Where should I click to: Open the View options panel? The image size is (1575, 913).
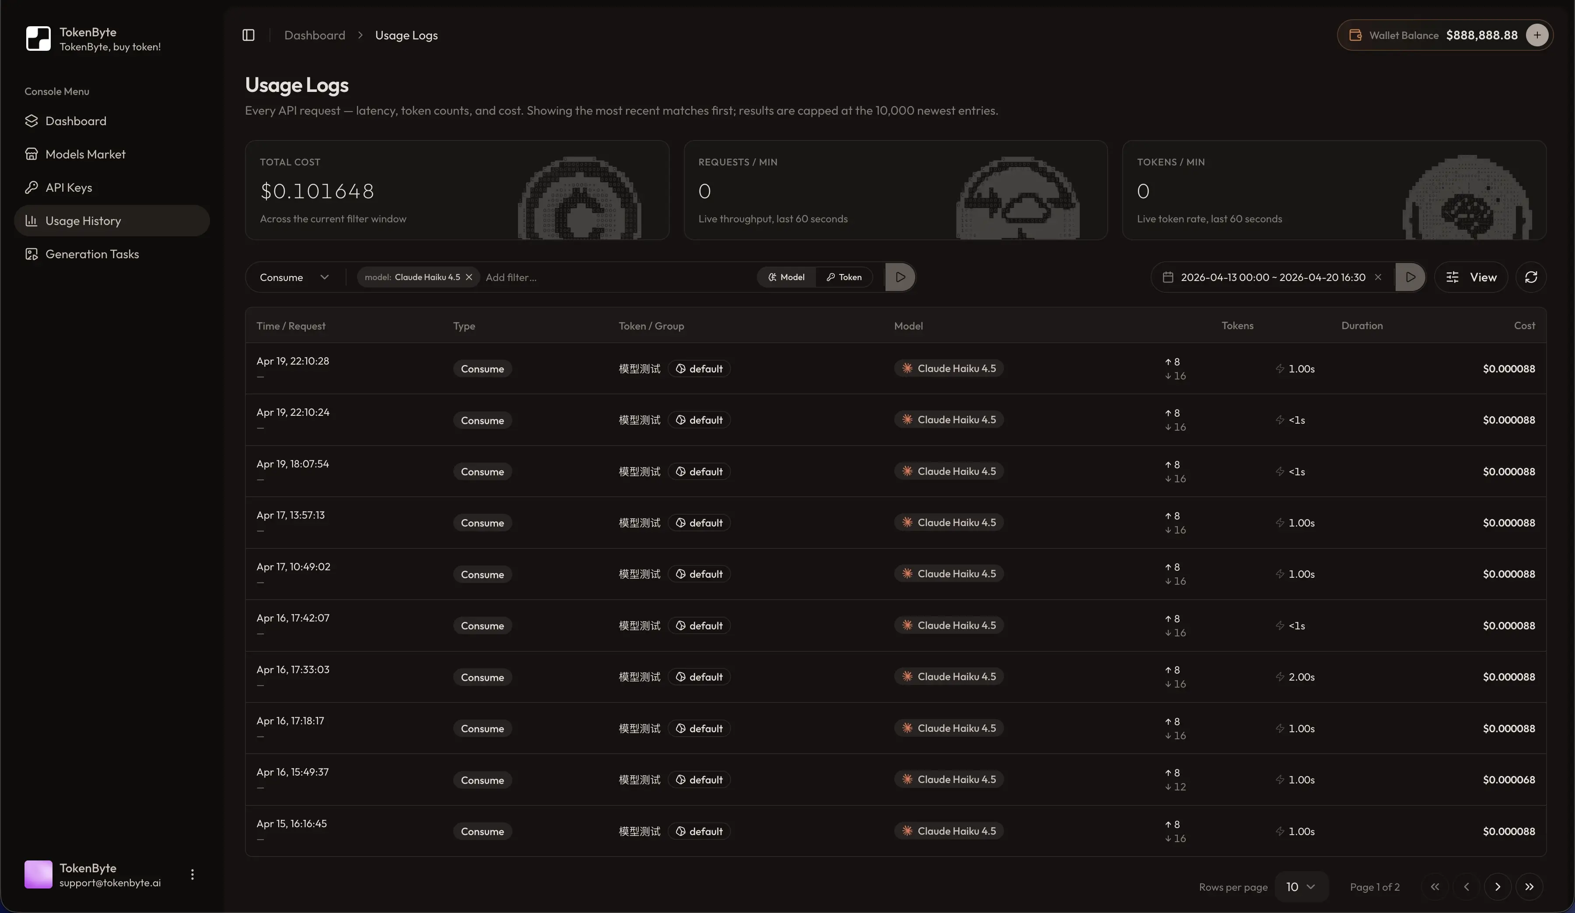[x=1472, y=277]
